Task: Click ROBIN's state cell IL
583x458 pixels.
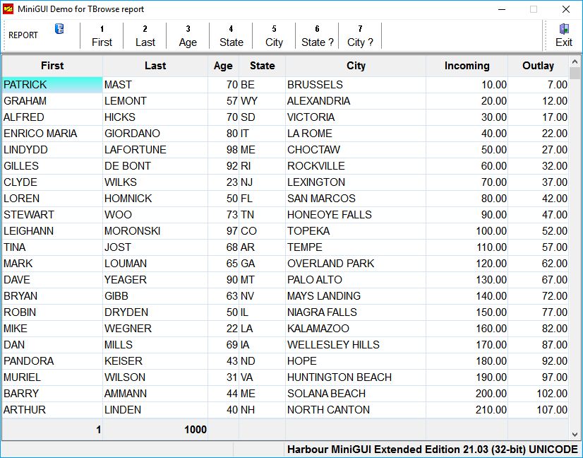Action: click(x=262, y=312)
